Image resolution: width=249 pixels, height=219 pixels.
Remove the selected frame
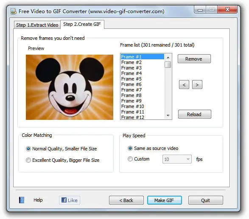(x=194, y=59)
